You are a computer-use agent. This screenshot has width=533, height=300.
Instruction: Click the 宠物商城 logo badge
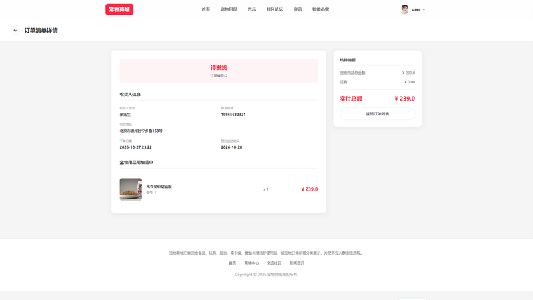pos(119,9)
